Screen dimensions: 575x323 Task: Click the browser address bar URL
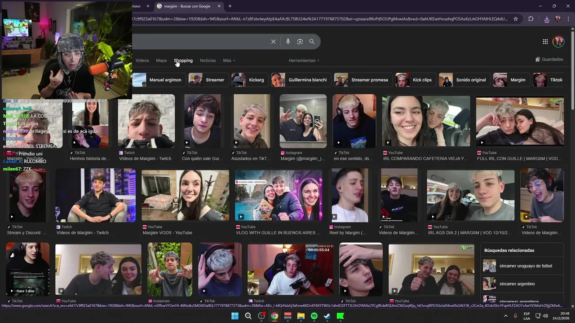click(320, 19)
